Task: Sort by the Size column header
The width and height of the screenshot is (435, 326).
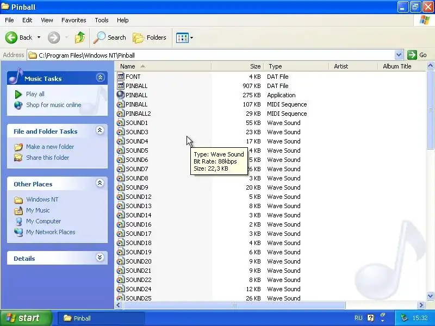Action: tap(238, 66)
